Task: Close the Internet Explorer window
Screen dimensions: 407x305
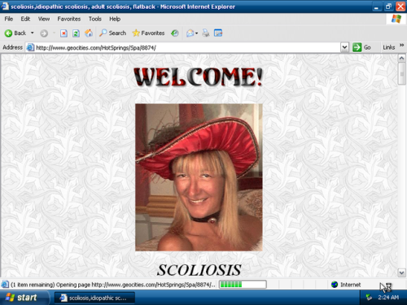Action: [x=400, y=7]
